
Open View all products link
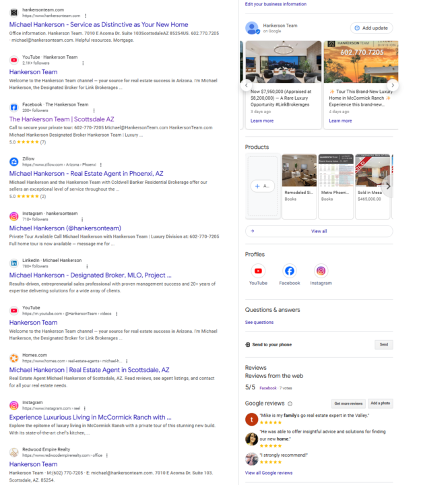click(319, 231)
